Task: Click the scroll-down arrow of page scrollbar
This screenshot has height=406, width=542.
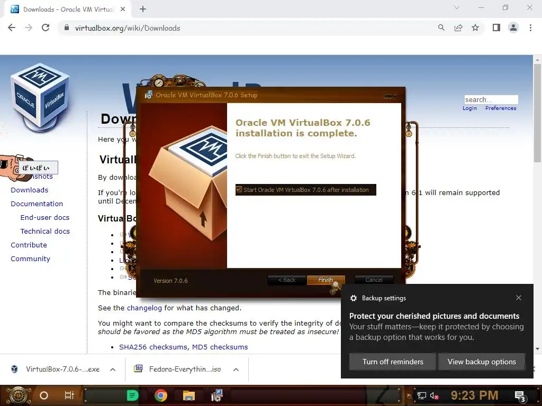Action: pos(537,349)
